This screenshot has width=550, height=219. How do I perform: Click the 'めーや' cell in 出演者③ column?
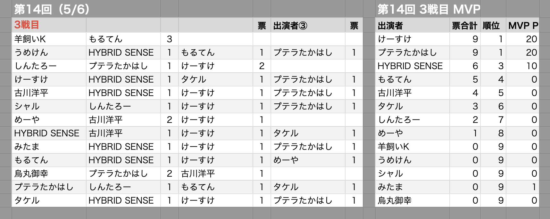(286, 160)
